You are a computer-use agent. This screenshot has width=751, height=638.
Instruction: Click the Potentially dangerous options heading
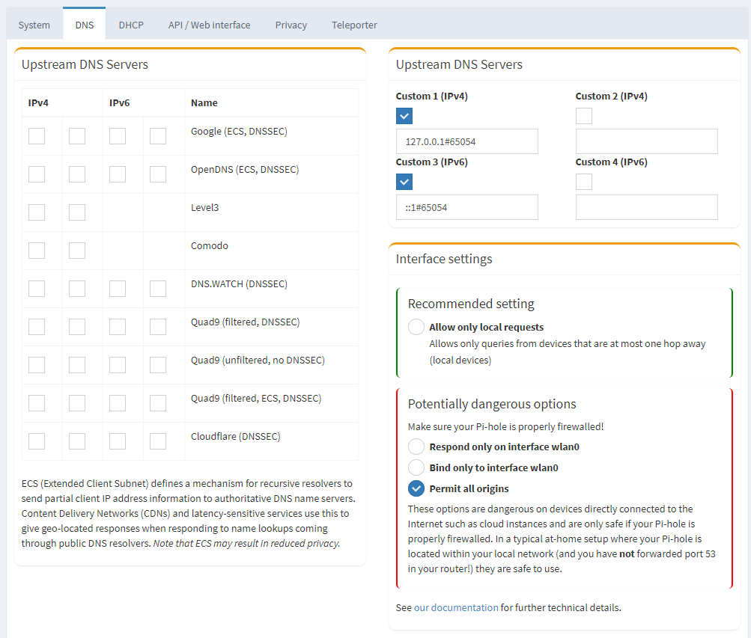[492, 404]
